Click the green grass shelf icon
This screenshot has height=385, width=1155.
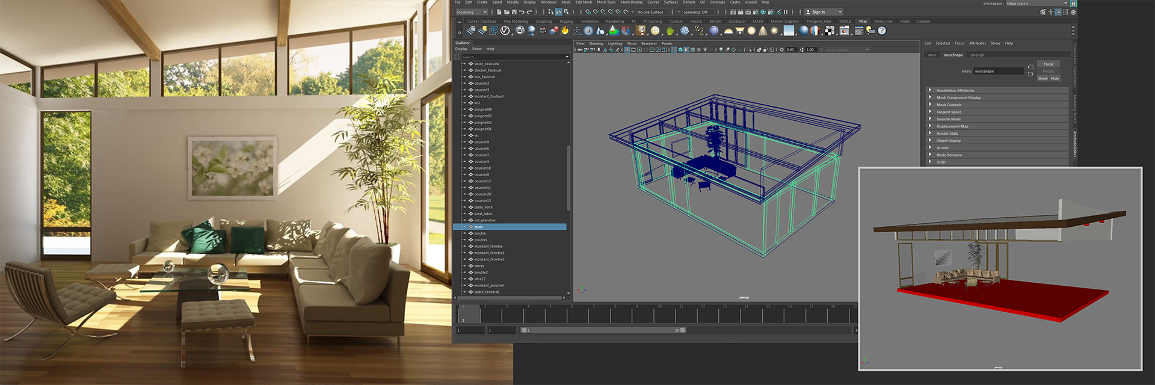point(670,31)
